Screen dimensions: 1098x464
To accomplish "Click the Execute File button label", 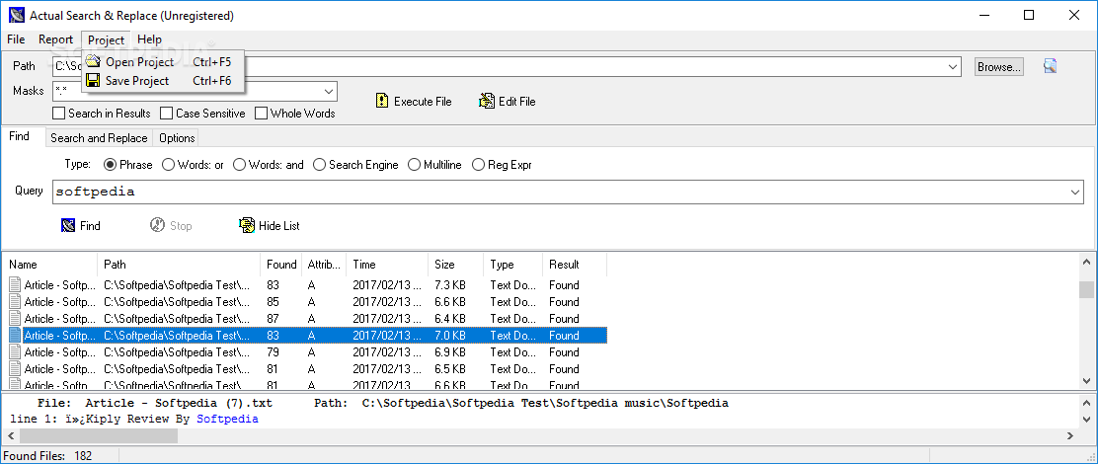I will 423,102.
